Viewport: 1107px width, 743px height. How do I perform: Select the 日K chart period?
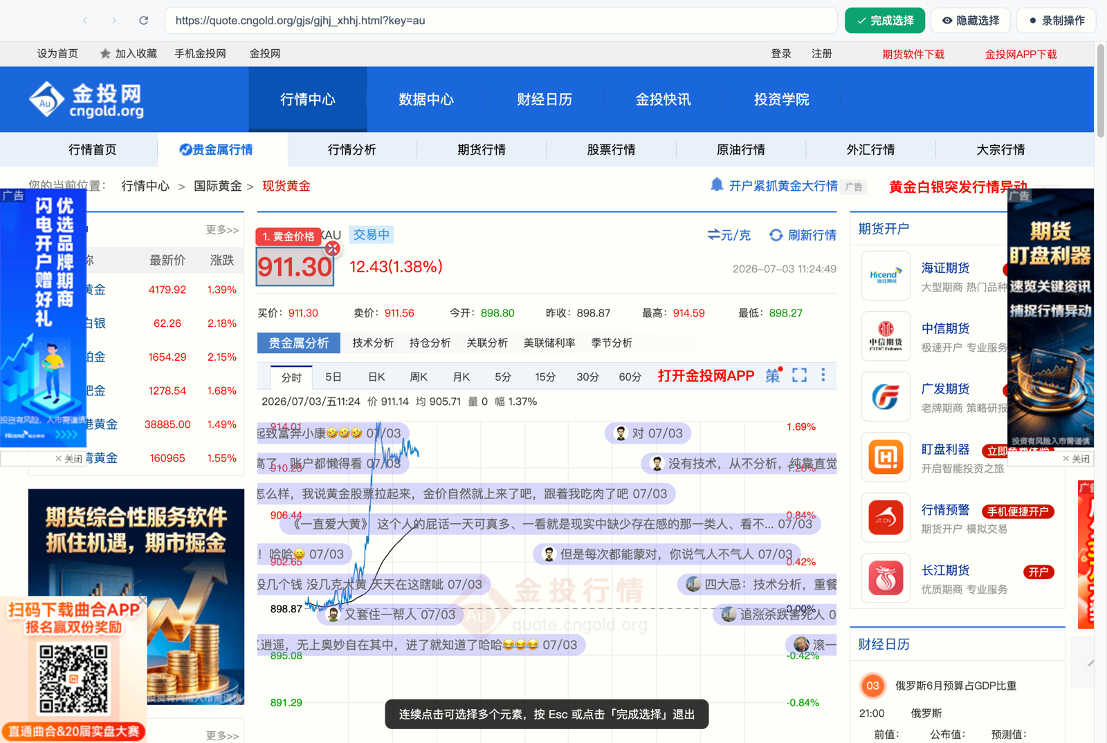coord(376,377)
